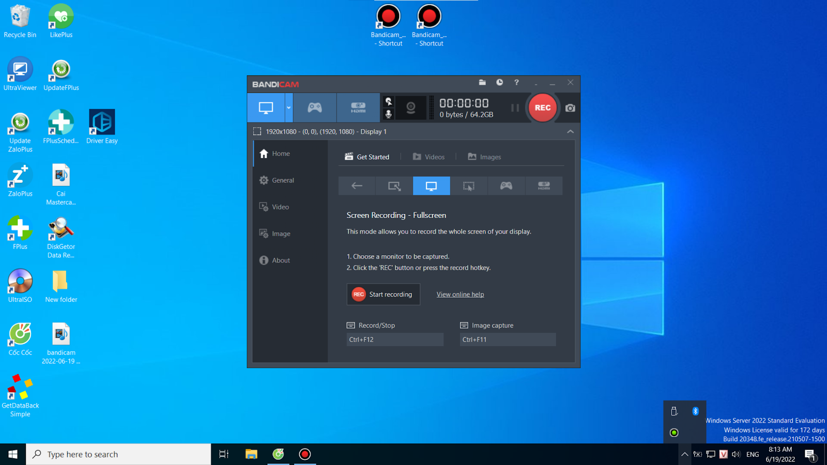Go back using the arrow in Get Started
The image size is (827, 465).
click(357, 186)
